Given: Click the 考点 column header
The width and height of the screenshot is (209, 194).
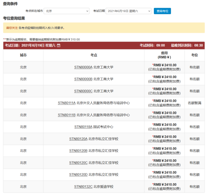Looking at the screenshot, I should tap(94, 55).
